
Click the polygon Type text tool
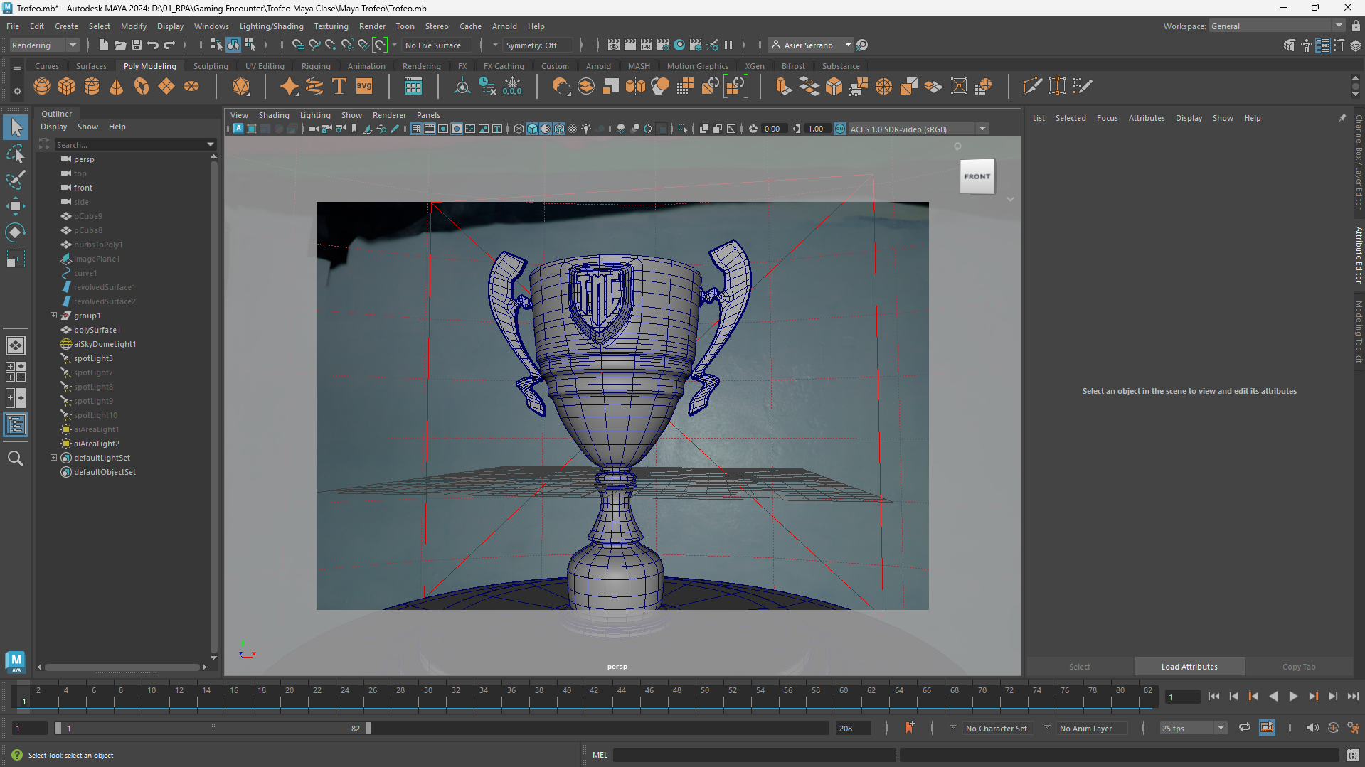coord(339,87)
